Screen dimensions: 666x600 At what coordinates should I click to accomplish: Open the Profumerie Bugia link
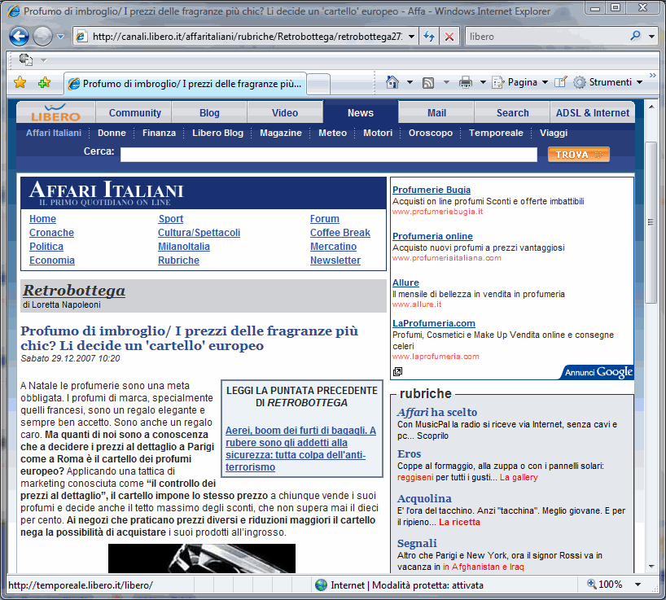(x=431, y=189)
